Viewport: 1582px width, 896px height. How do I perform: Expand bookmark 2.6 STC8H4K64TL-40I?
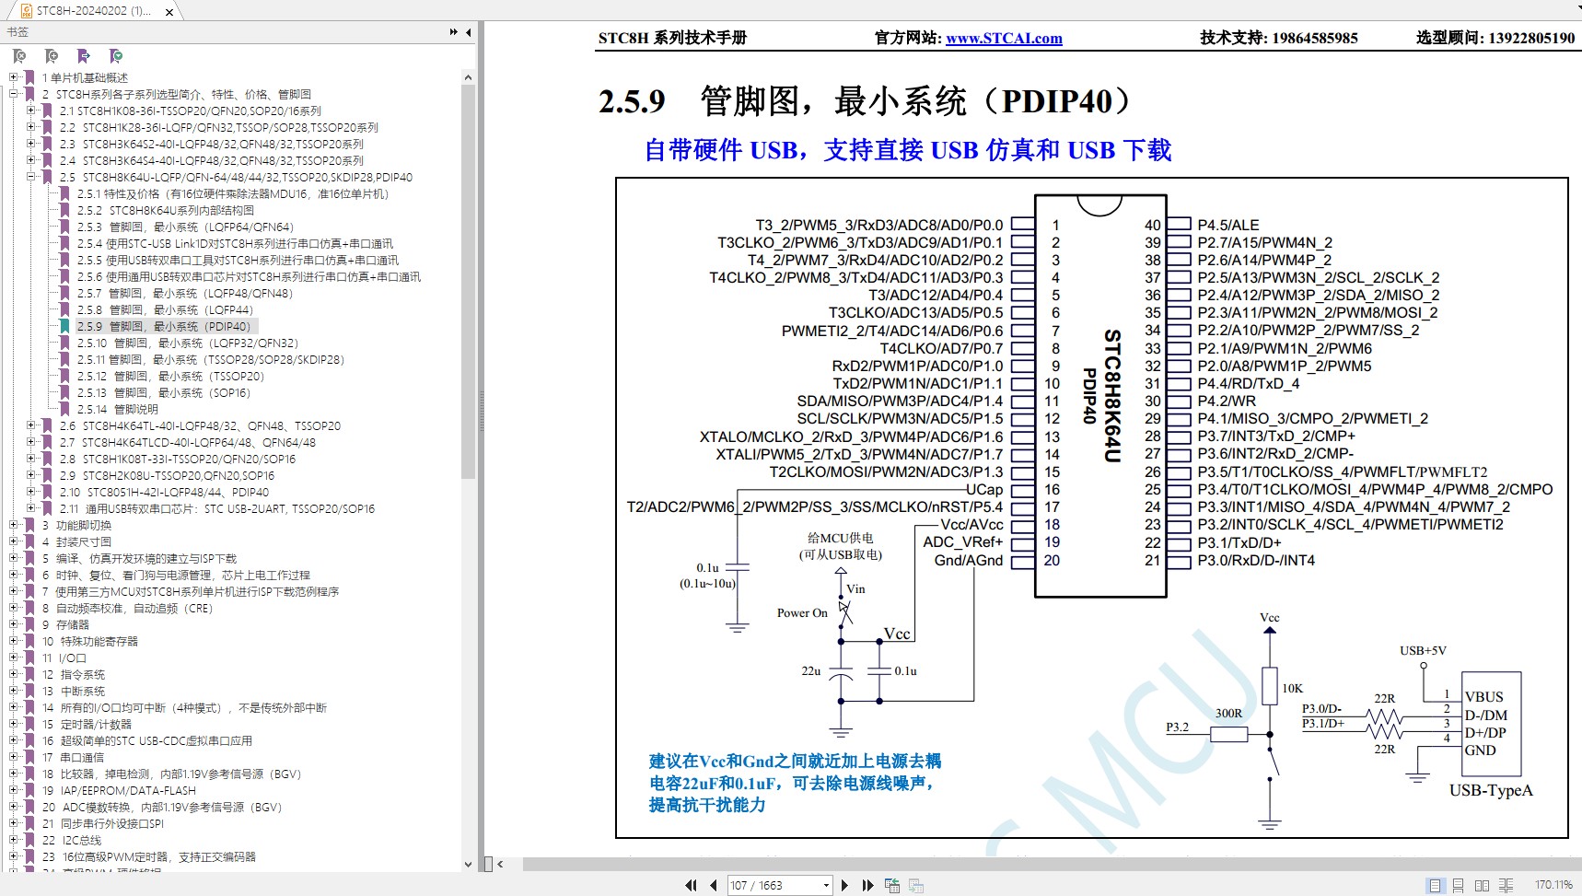[x=31, y=425]
